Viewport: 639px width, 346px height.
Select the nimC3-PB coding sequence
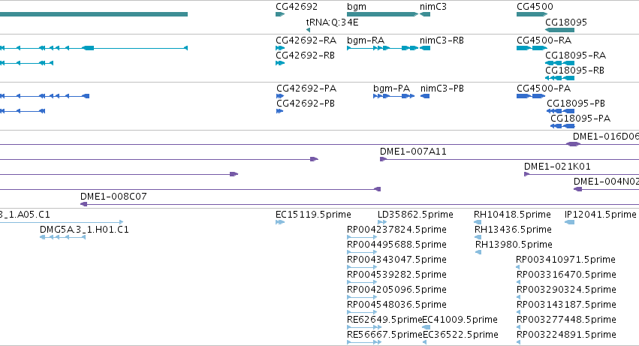click(425, 96)
